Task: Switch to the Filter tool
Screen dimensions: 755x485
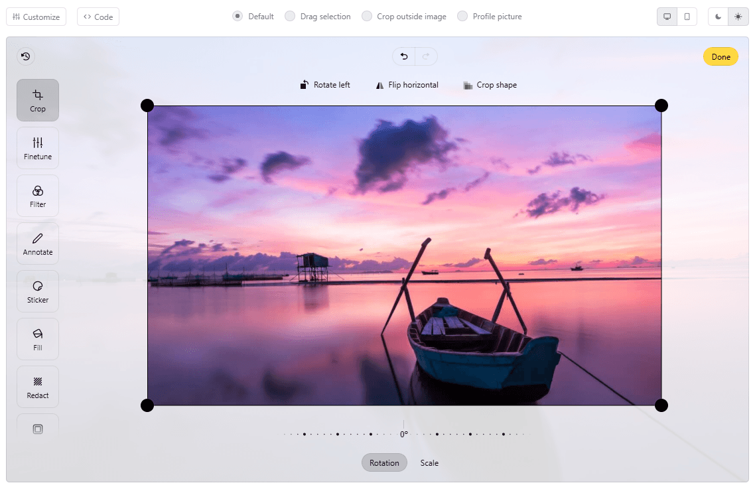Action: point(37,195)
